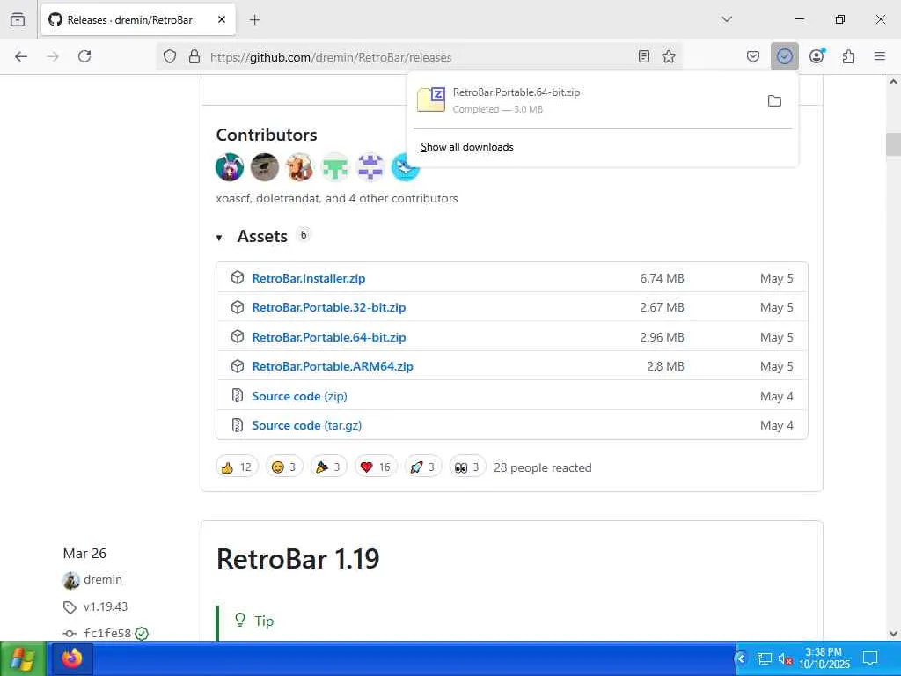901x676 pixels.
Task: Click file-zip icon beside Source code (zip)
Action: 238,395
